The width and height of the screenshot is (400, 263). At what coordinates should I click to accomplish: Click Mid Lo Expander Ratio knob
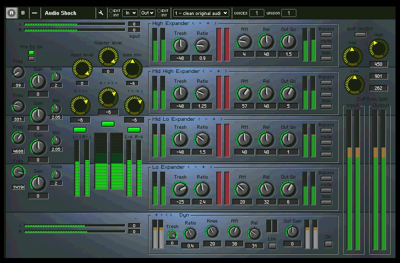point(202,139)
